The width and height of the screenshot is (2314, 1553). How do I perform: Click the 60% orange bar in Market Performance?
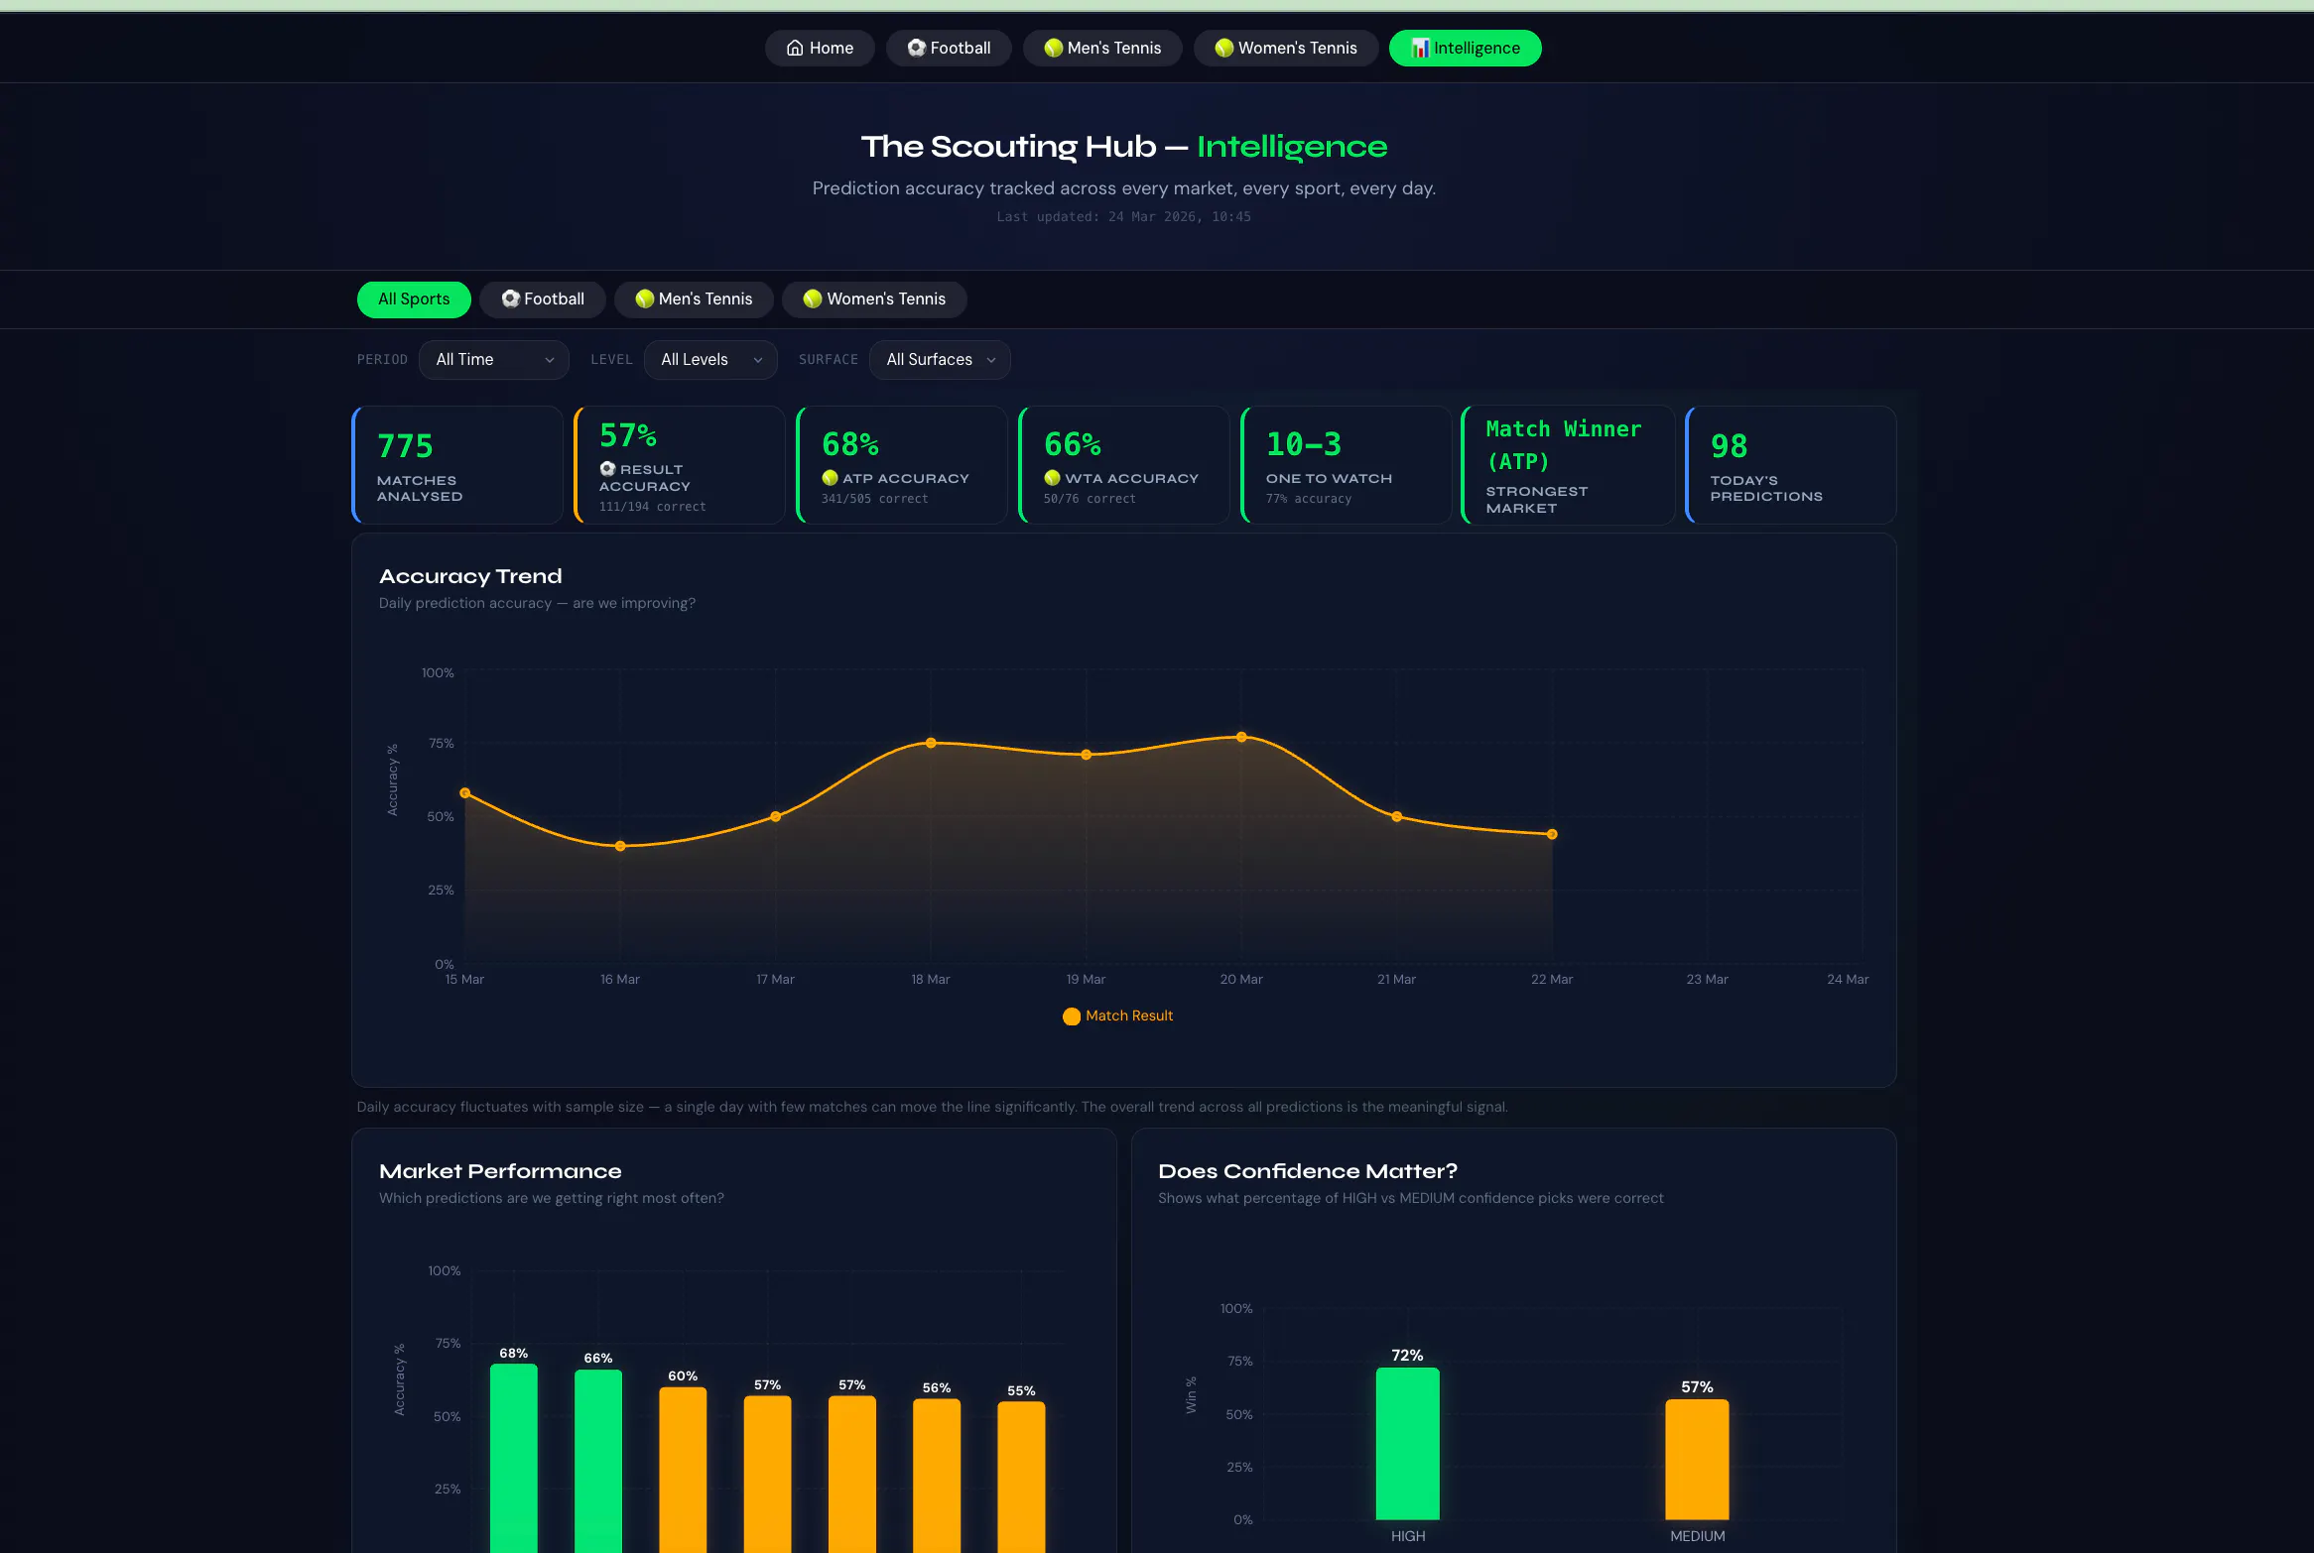point(683,1470)
